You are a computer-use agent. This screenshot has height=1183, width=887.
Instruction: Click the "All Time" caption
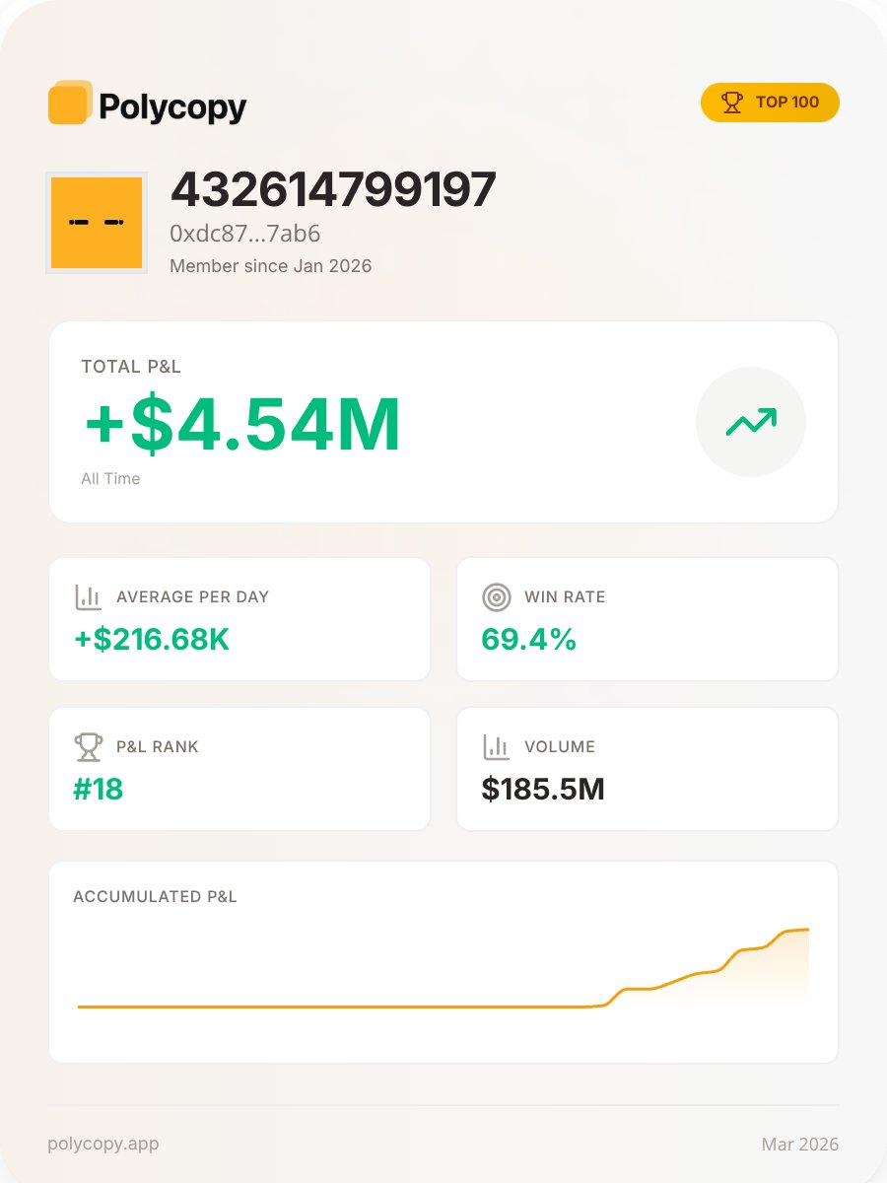pyautogui.click(x=110, y=479)
